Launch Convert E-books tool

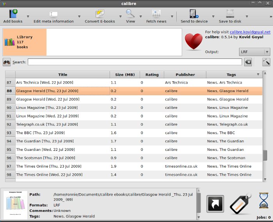100,16
